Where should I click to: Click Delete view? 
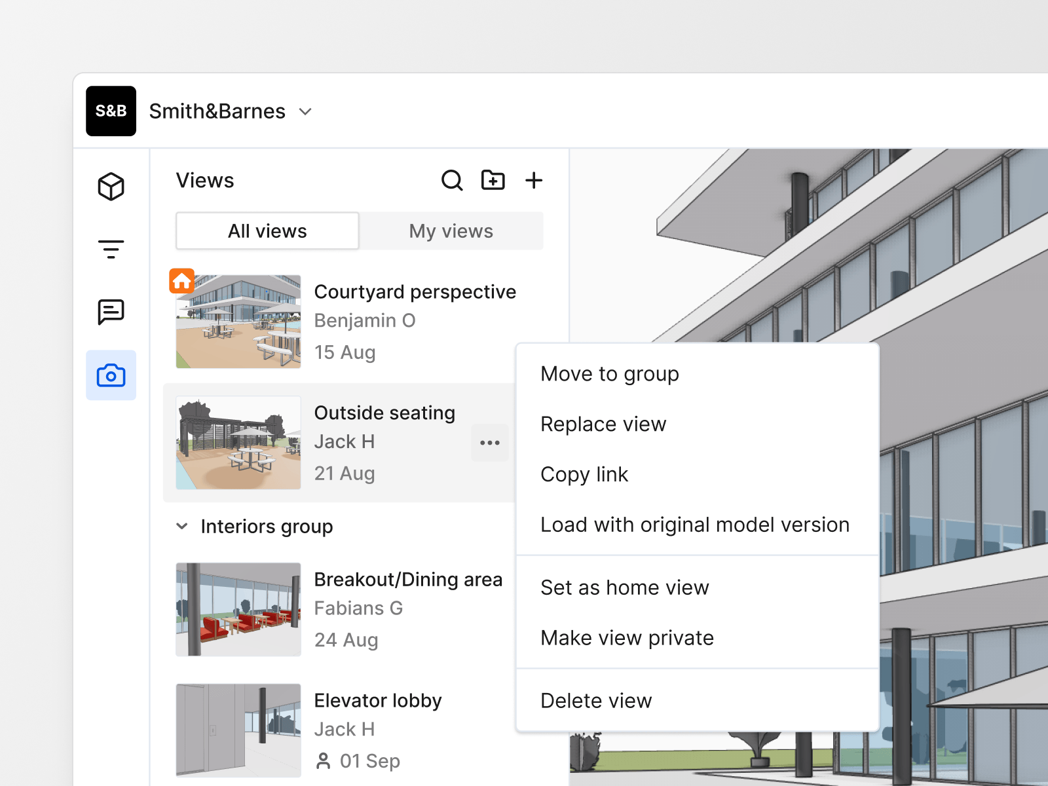tap(595, 700)
